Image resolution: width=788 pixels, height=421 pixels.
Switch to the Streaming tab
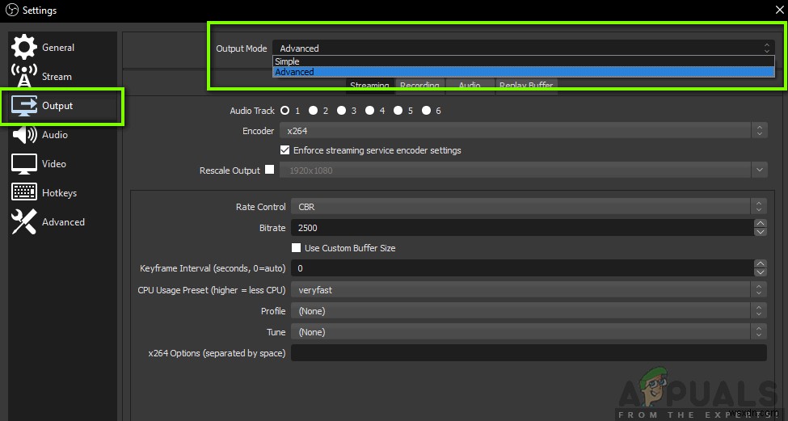pos(369,84)
